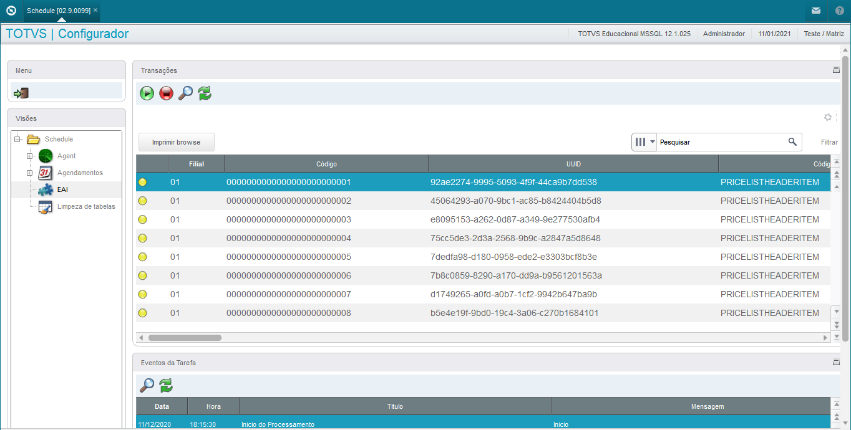Select Schedule root in Visões tree

(59, 139)
